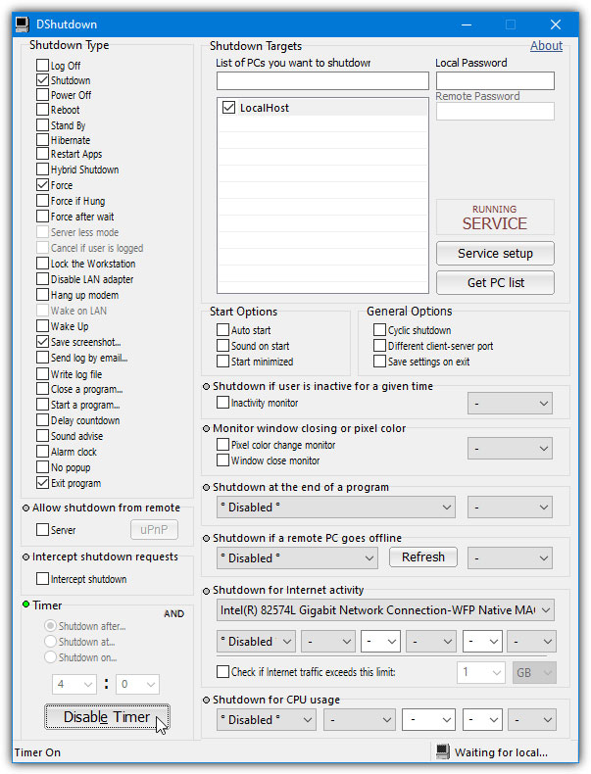Open the network adapter dropdown

point(385,609)
